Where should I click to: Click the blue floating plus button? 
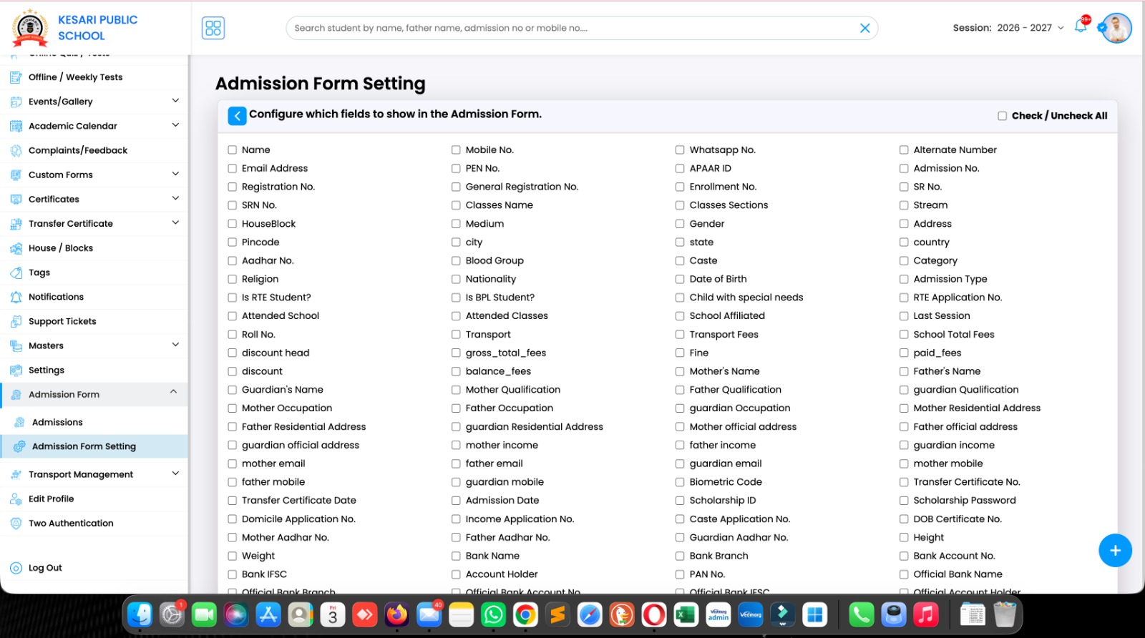(1114, 550)
